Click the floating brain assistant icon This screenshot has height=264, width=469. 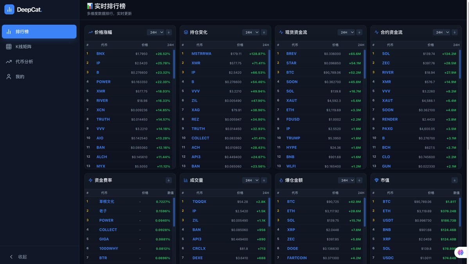(x=460, y=252)
